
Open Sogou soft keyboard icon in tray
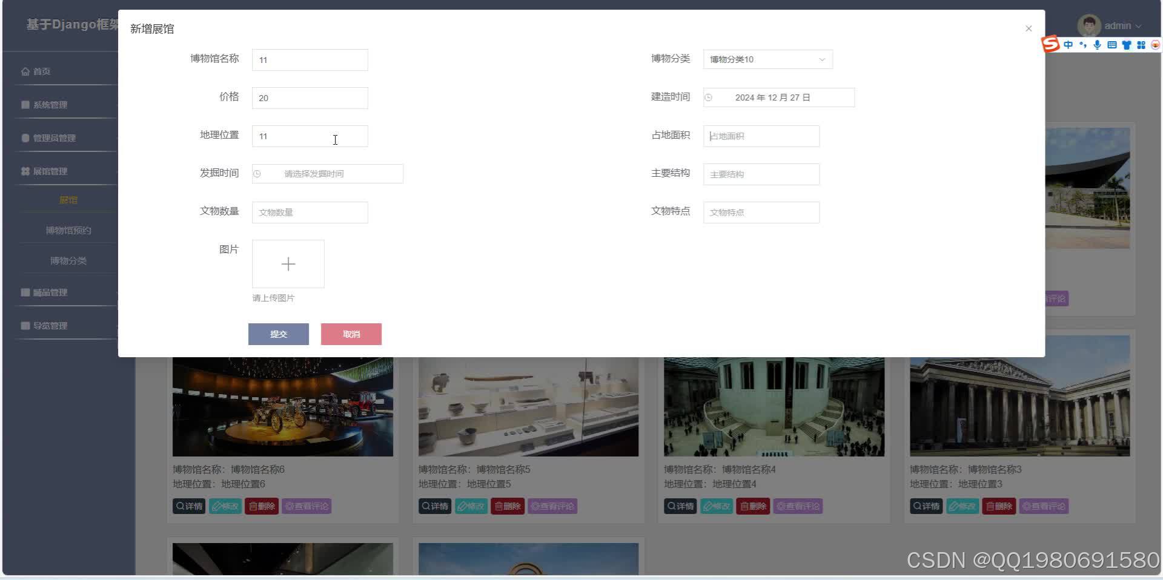(x=1112, y=44)
